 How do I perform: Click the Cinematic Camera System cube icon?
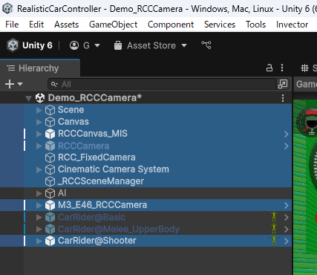pos(50,169)
